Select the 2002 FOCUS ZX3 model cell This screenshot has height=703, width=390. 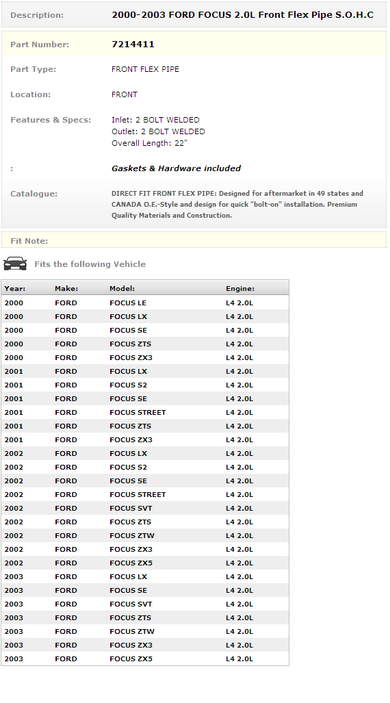131,549
